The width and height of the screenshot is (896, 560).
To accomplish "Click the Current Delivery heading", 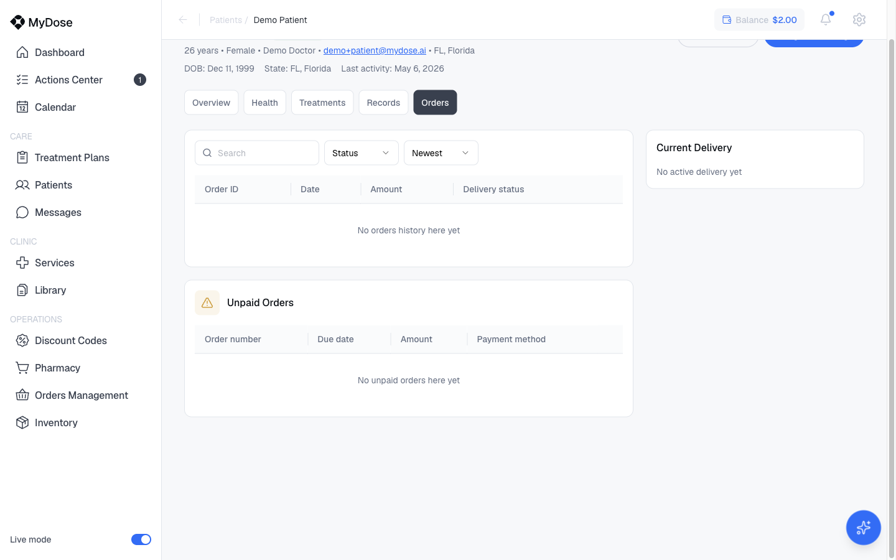I will tap(694, 147).
